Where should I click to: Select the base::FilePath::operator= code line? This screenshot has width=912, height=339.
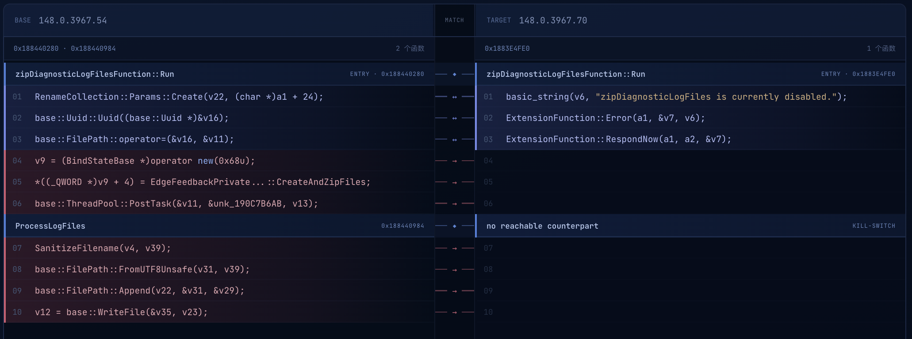(219, 139)
